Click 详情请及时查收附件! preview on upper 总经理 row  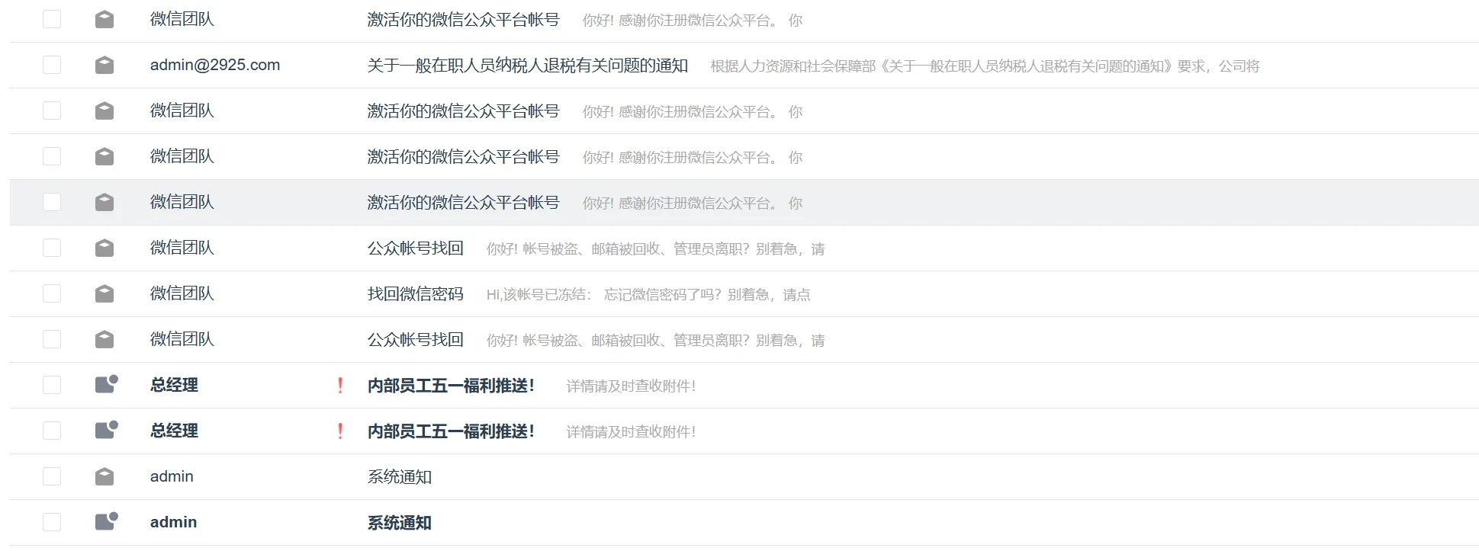click(631, 386)
